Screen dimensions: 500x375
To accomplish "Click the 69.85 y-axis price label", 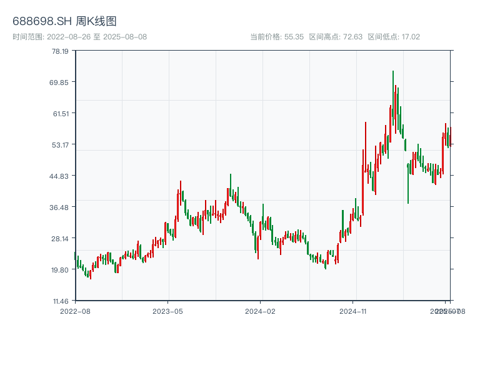I will pyautogui.click(x=61, y=82).
